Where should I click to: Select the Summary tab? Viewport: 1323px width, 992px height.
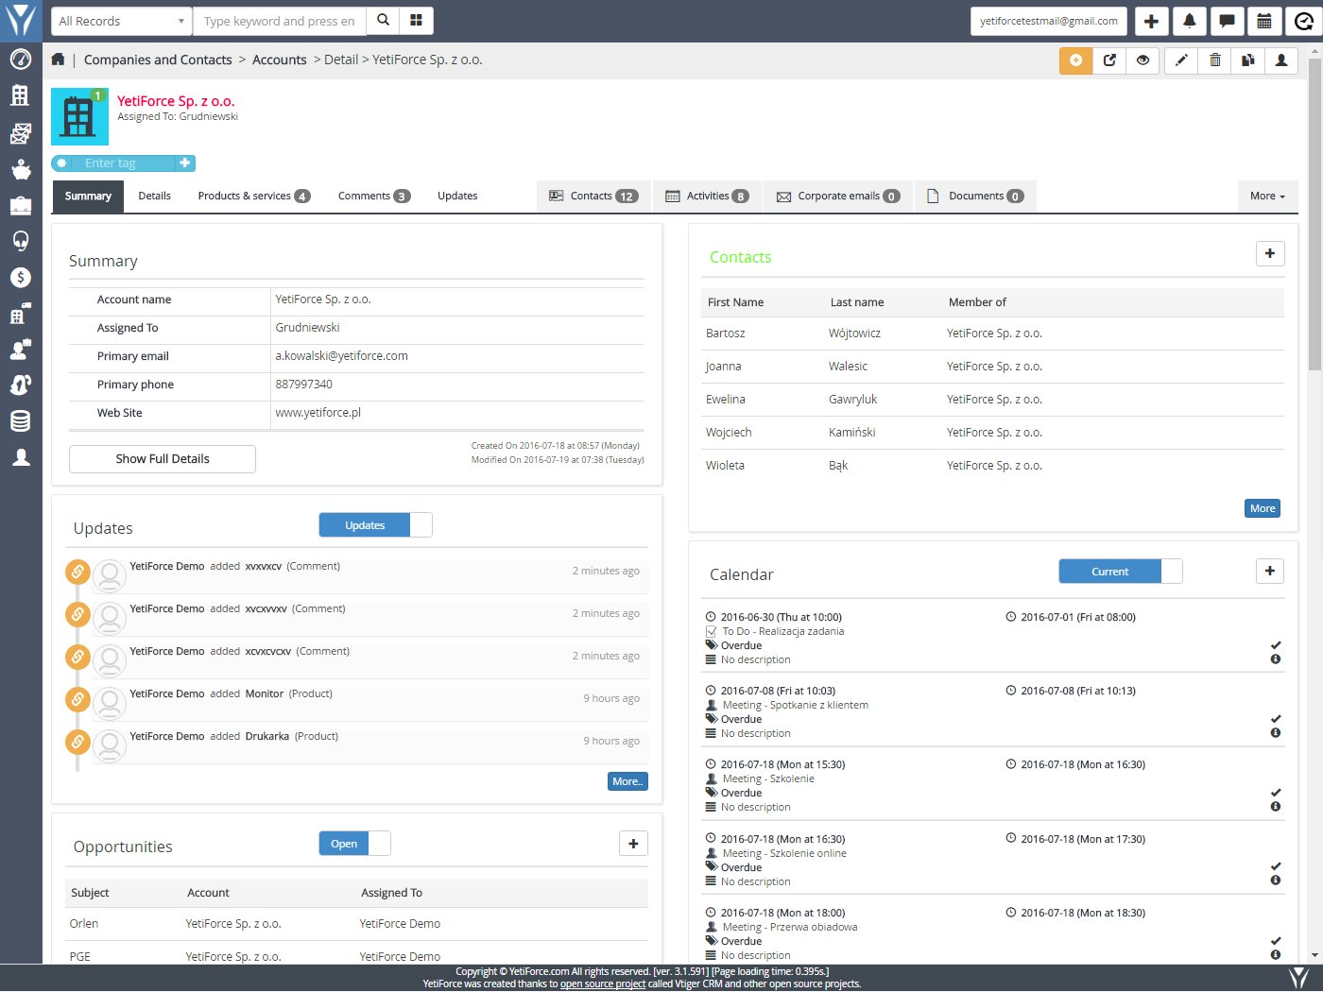click(x=88, y=197)
